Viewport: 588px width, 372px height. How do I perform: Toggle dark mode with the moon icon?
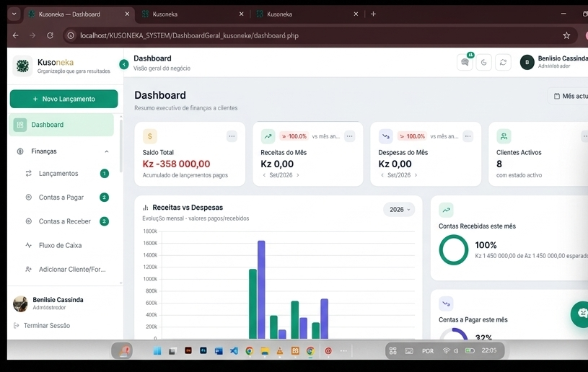point(484,62)
